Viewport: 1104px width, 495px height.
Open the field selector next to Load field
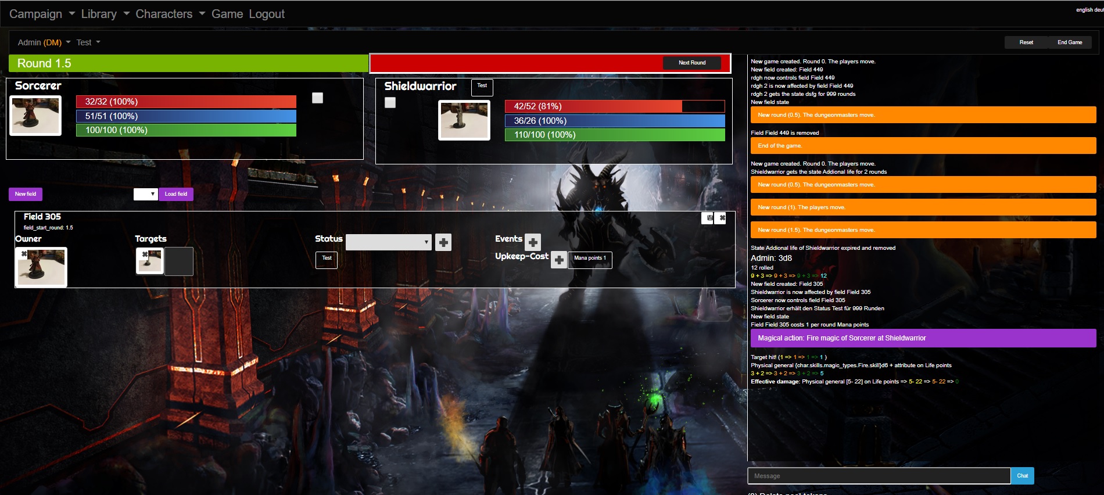pyautogui.click(x=145, y=194)
